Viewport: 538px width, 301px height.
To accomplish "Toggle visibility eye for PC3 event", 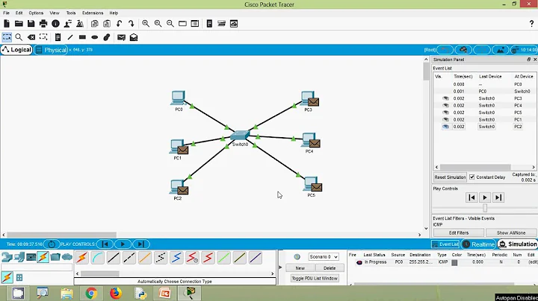I will pos(445,98).
